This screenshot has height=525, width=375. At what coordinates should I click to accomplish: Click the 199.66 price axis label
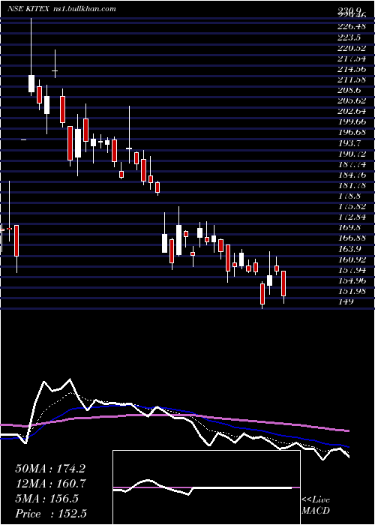(350, 121)
